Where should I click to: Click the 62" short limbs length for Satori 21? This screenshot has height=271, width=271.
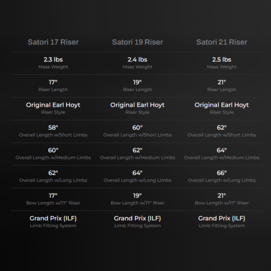pos(222,127)
